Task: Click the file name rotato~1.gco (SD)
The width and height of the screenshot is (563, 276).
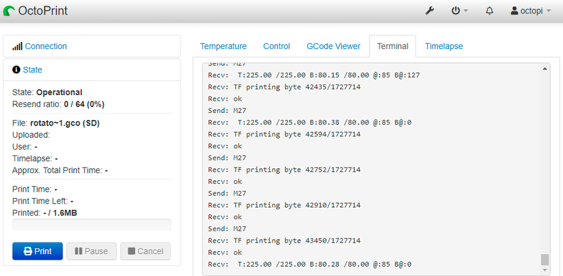Action: 65,123
